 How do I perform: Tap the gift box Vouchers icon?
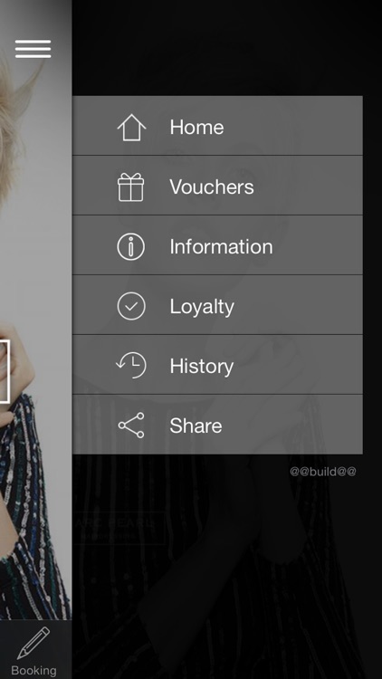[130, 187]
